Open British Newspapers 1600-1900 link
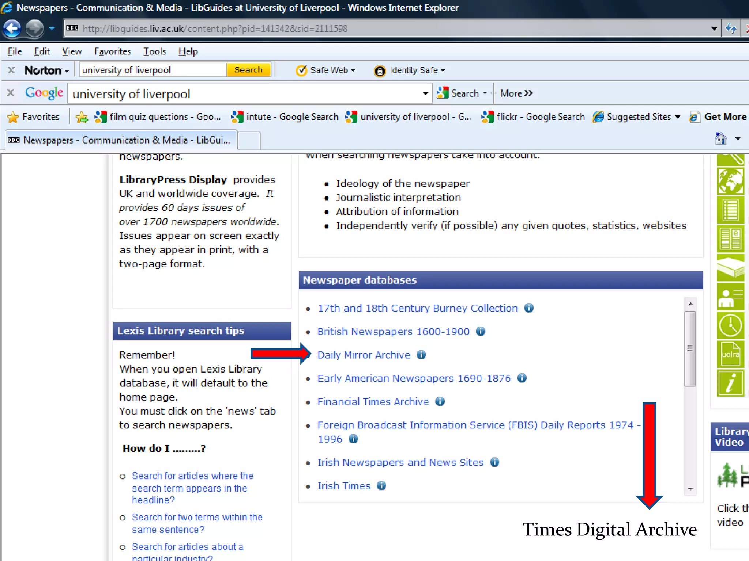The height and width of the screenshot is (561, 749). (x=393, y=332)
